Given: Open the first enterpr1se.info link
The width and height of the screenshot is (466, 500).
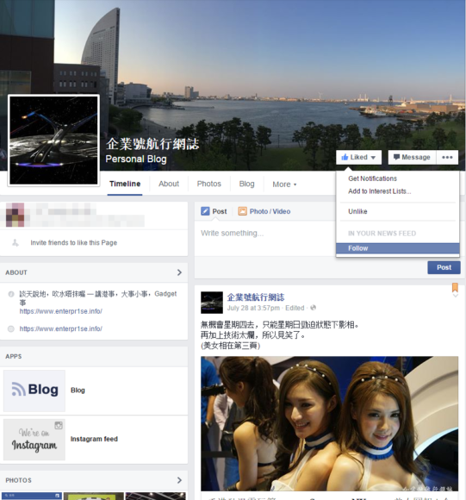Looking at the screenshot, I should 61,311.
